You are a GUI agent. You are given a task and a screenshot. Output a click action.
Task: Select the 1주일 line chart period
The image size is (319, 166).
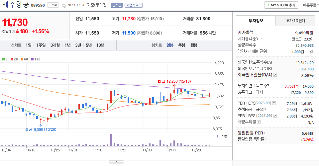pos(41,45)
